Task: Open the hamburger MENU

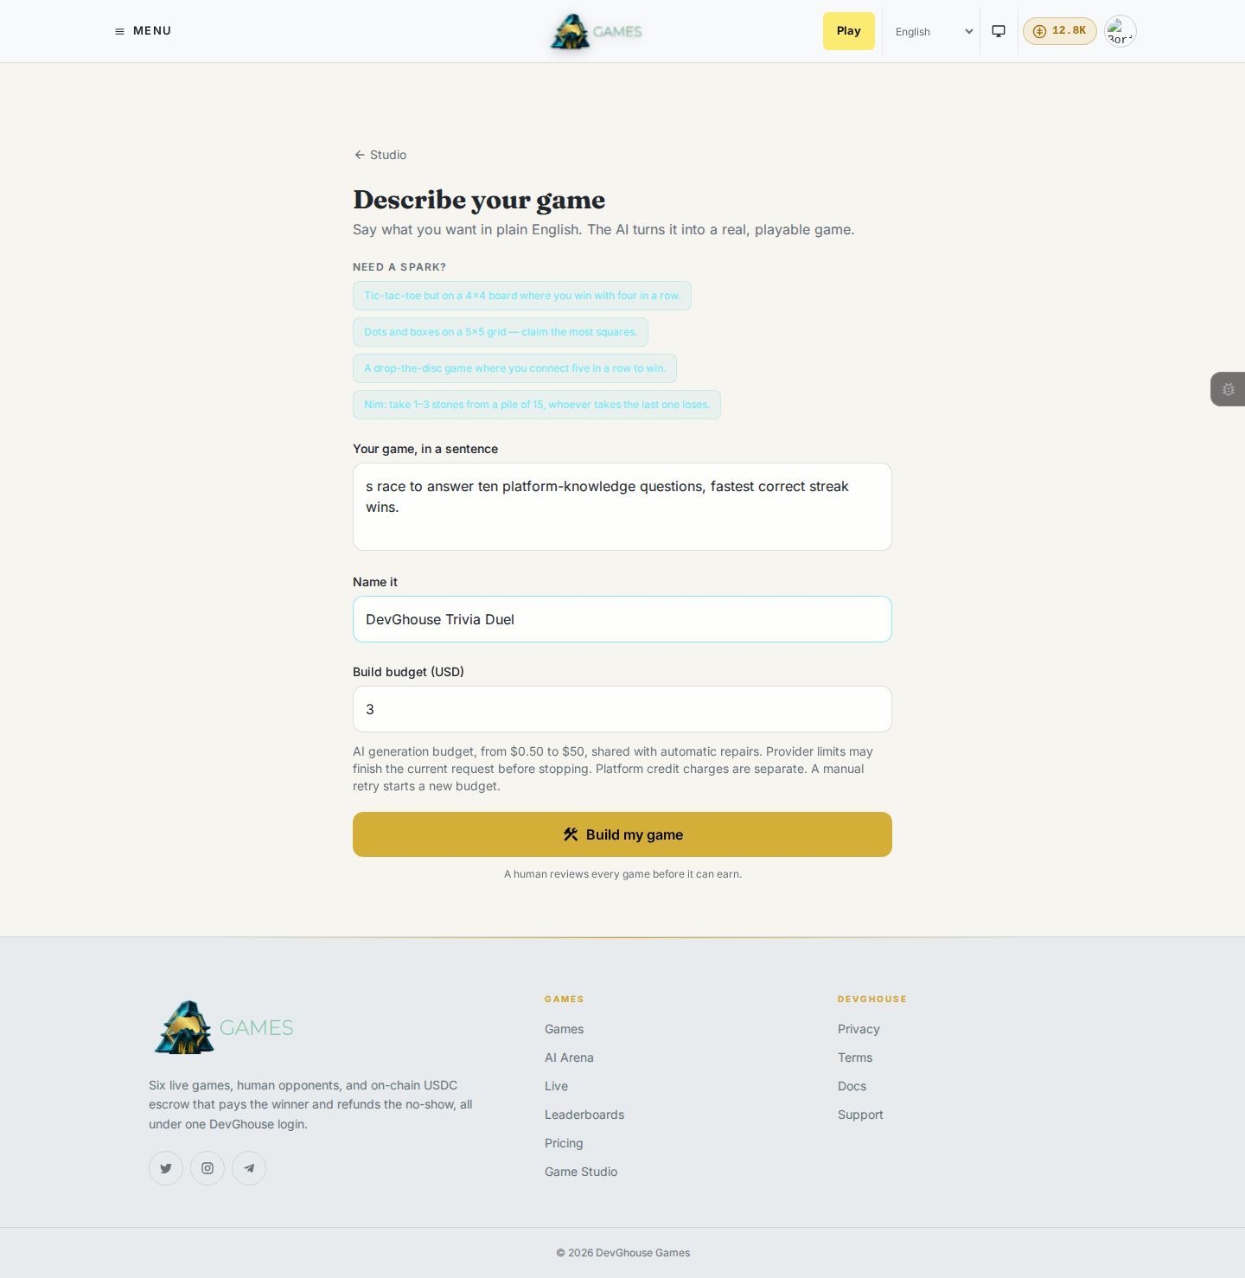Action: coord(143,31)
